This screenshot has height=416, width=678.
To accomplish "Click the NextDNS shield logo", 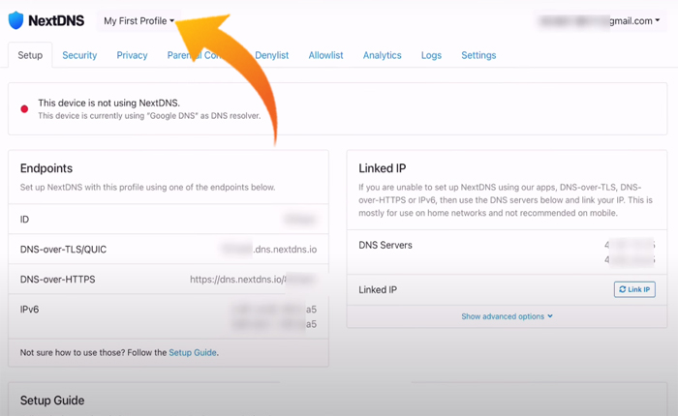I will click(16, 20).
